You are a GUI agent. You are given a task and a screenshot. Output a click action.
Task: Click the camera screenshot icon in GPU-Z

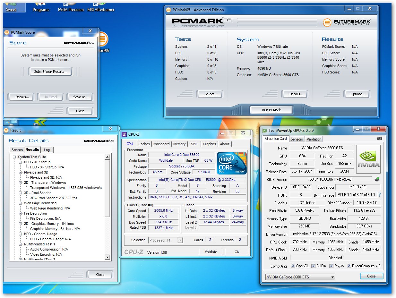tap(380, 139)
